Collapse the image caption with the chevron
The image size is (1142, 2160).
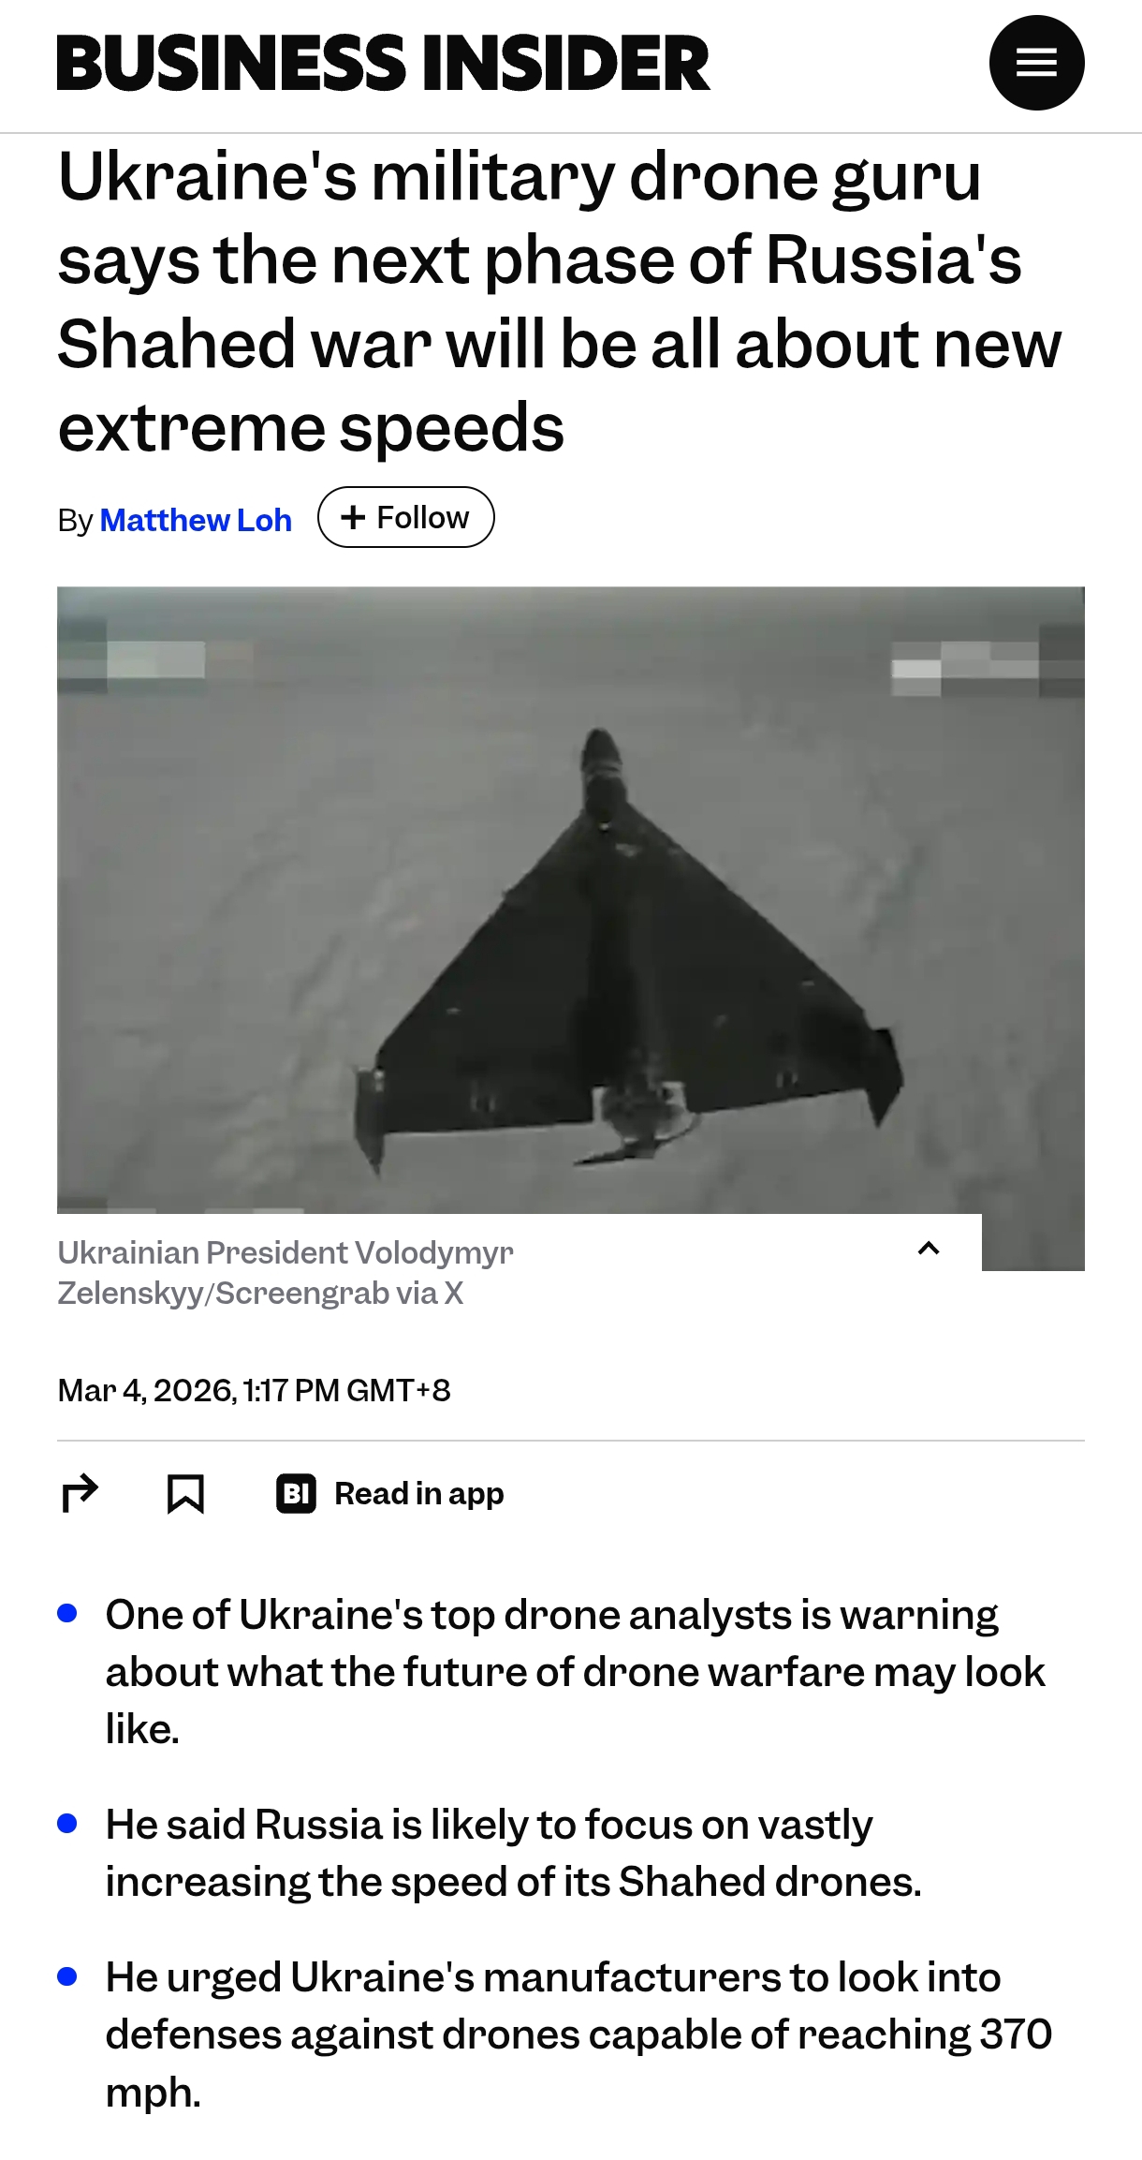(x=929, y=1248)
